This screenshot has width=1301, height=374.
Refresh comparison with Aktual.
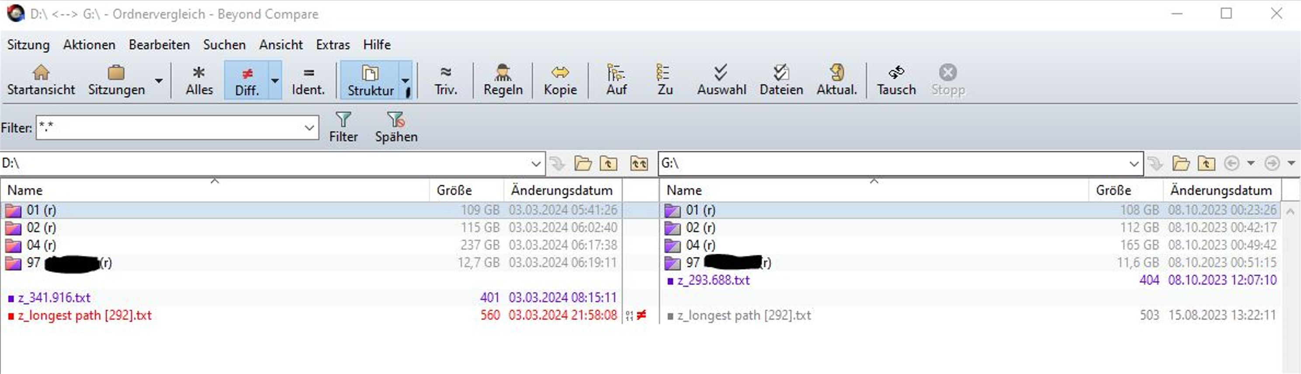coord(837,80)
